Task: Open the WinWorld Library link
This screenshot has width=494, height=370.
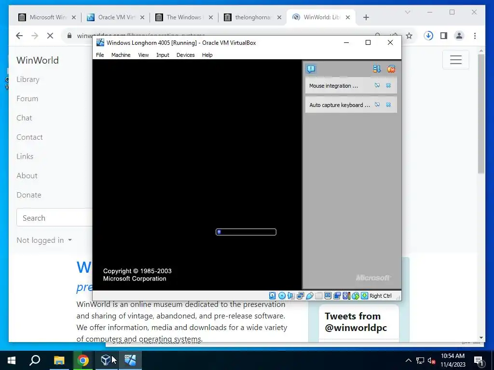Action: coord(28,79)
